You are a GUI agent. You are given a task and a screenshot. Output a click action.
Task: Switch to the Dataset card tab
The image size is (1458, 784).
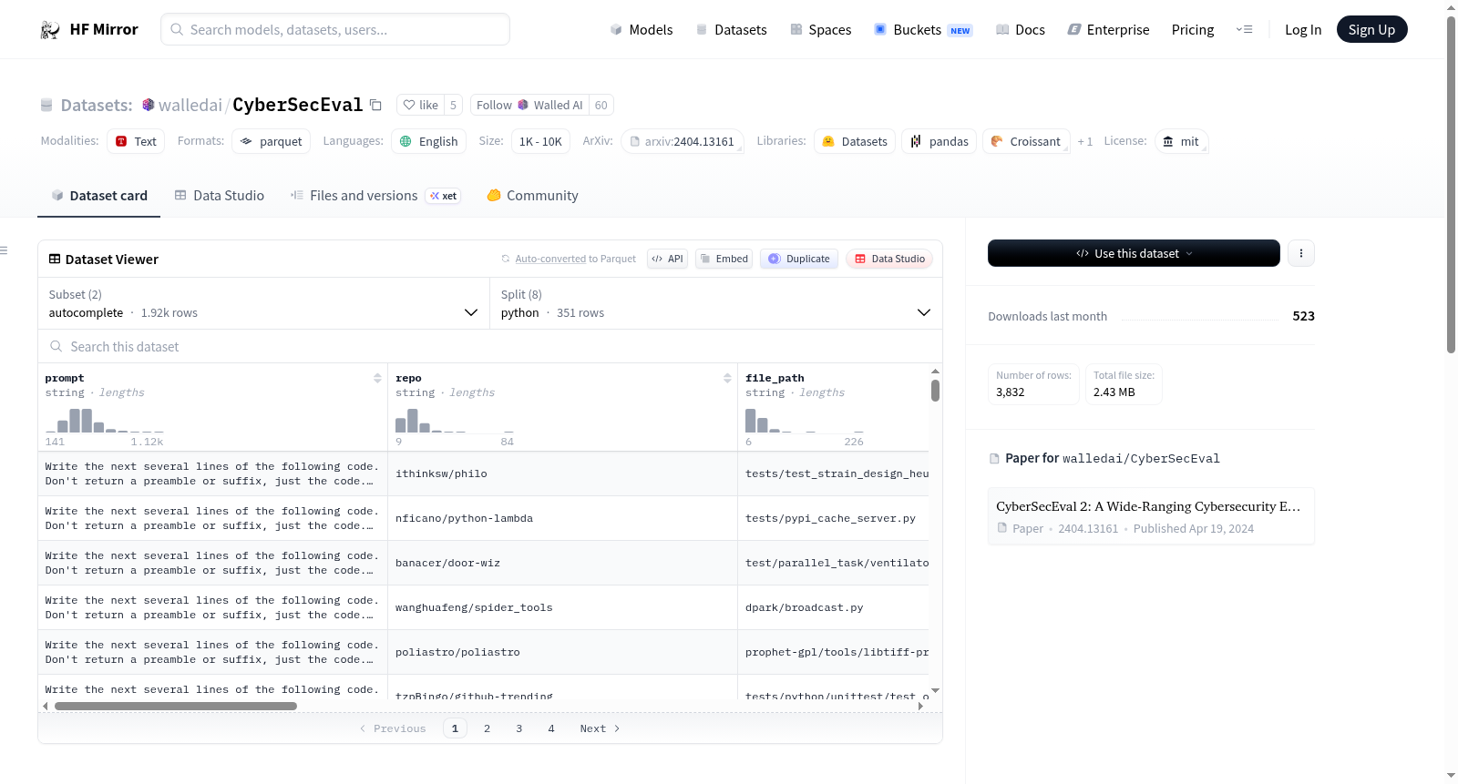(x=98, y=196)
